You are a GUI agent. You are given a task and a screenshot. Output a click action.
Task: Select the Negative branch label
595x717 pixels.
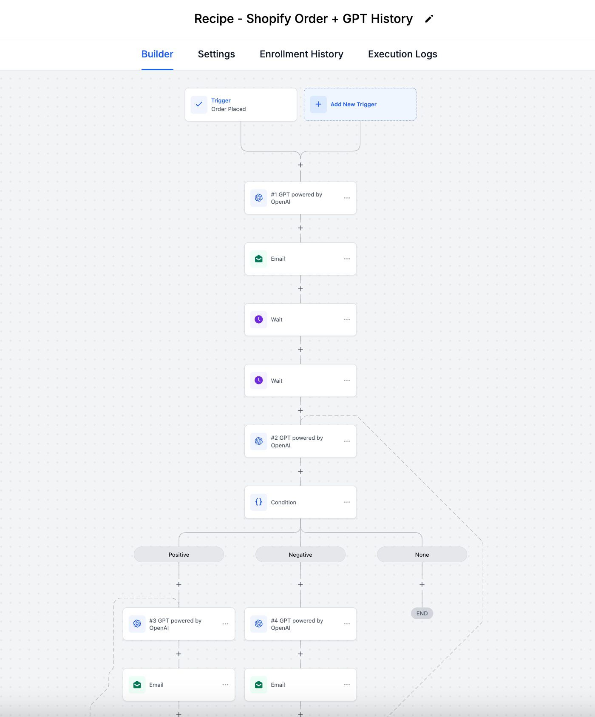[x=300, y=555]
